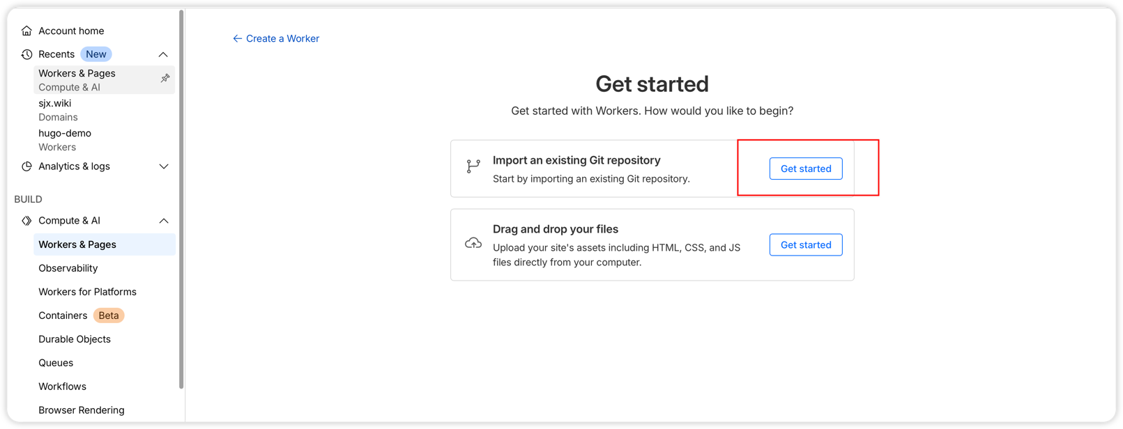Open sjx.wiki domain from Recents

[55, 103]
